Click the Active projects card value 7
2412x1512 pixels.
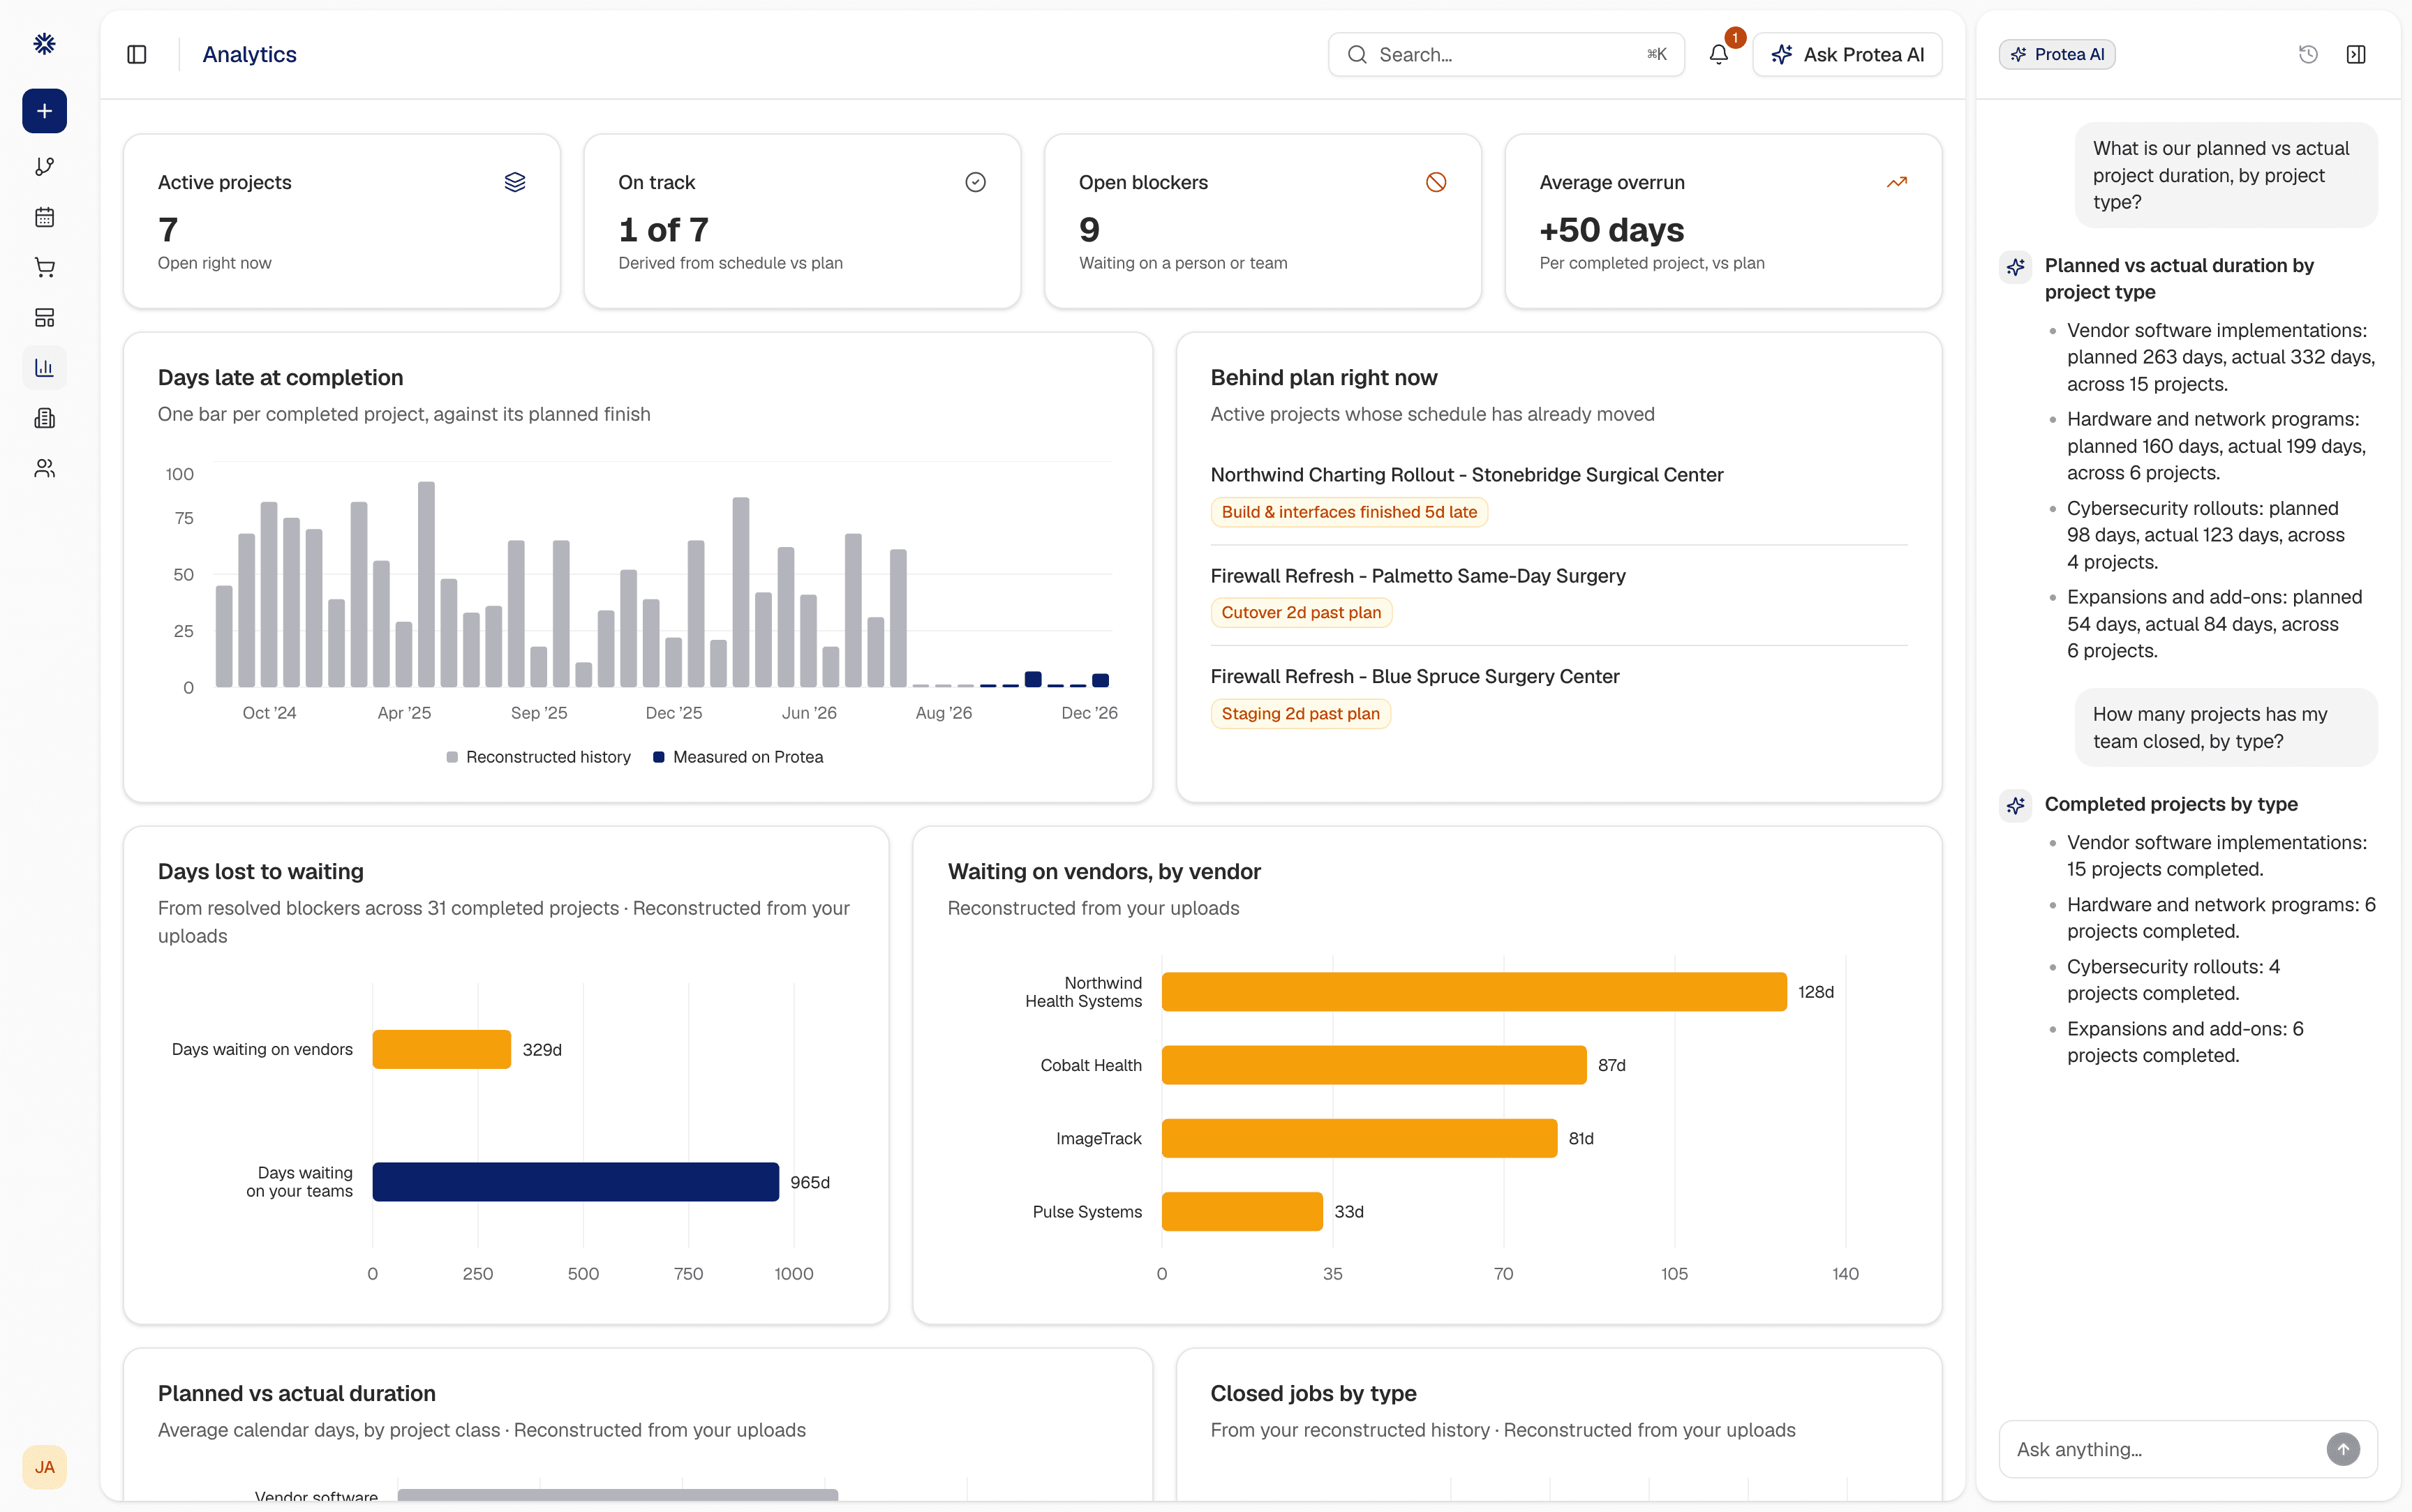coord(168,230)
